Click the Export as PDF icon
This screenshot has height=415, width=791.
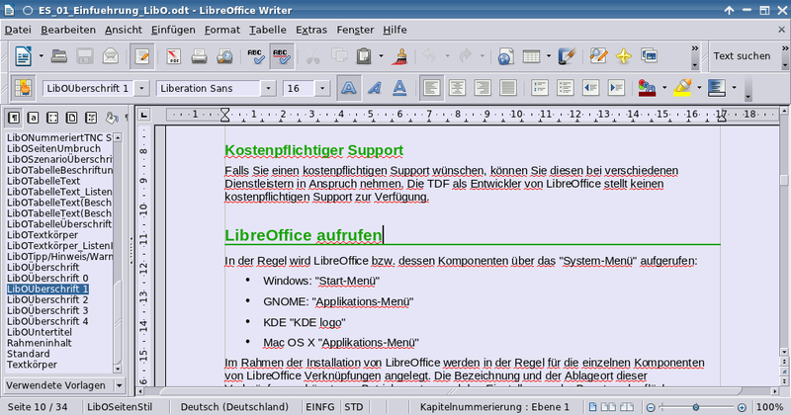click(x=171, y=55)
